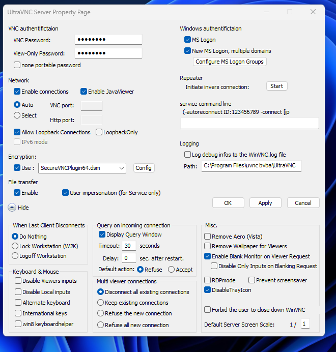
Task: Enable Remove Aero (Vista)
Action: [207, 237]
